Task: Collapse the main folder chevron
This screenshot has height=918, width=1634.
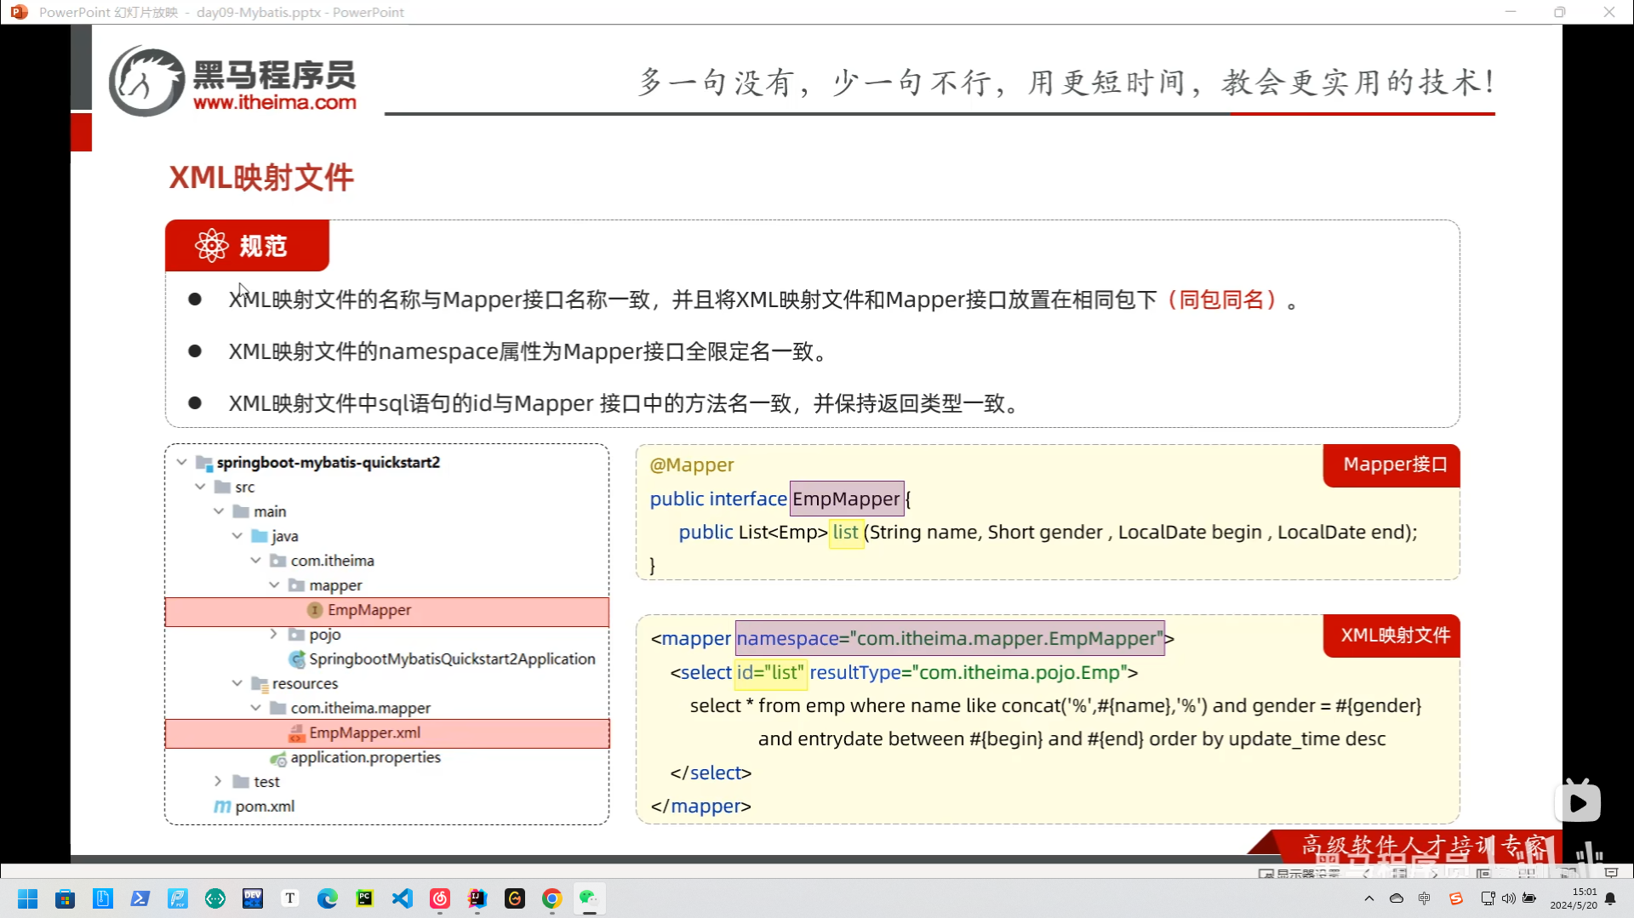Action: pos(219,511)
